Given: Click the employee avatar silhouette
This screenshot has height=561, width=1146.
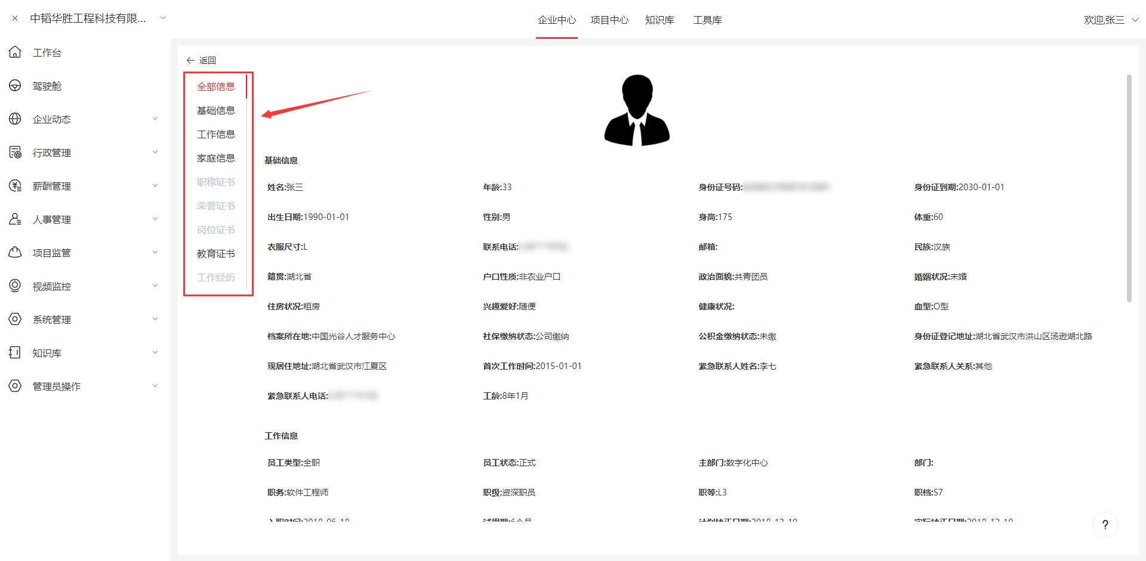Looking at the screenshot, I should 637,110.
